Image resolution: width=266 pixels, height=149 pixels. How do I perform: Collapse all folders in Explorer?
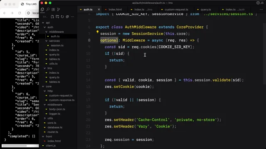point(67,17)
